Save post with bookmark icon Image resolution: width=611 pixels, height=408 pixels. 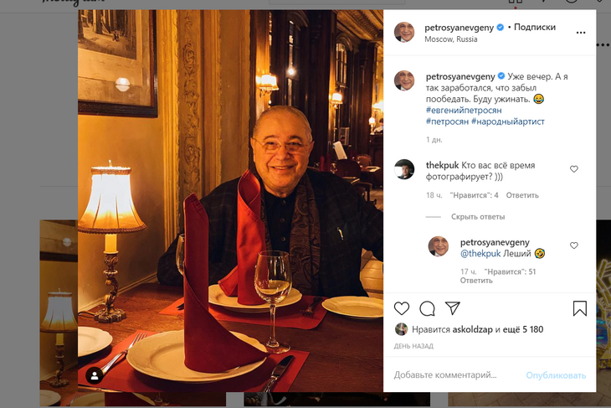(x=579, y=308)
